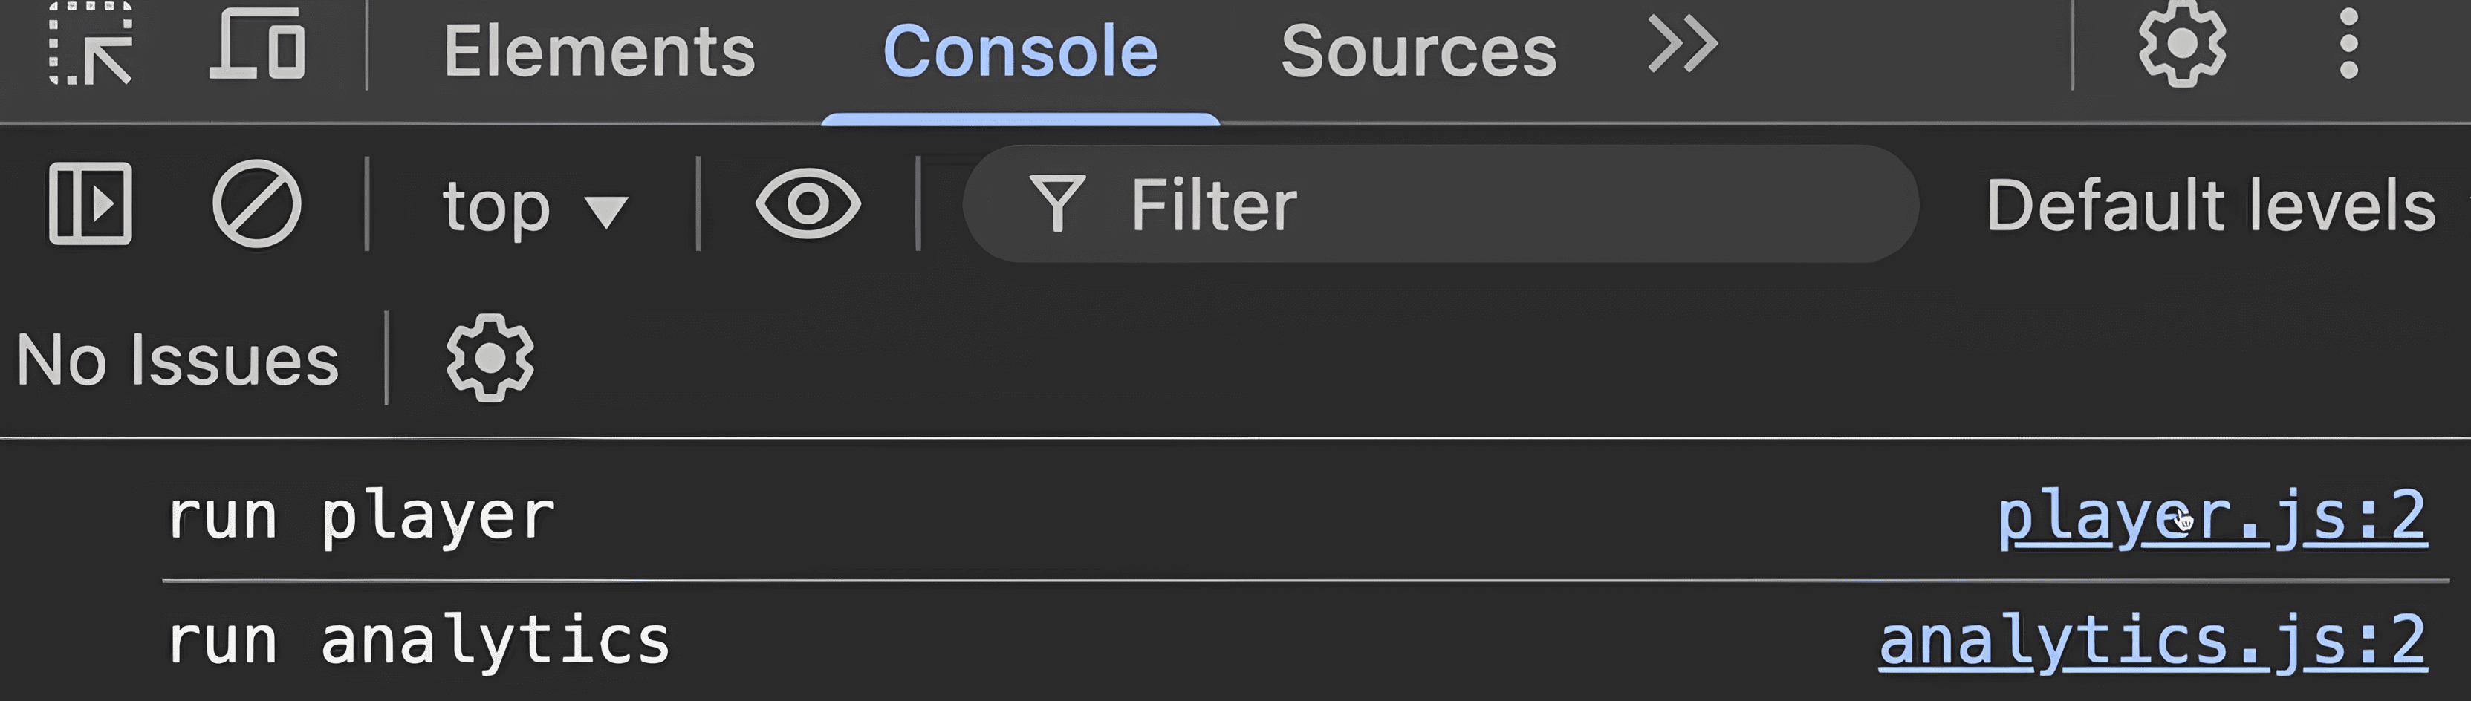Activate the inspect element picker icon
The height and width of the screenshot is (701, 2471).
(91, 45)
